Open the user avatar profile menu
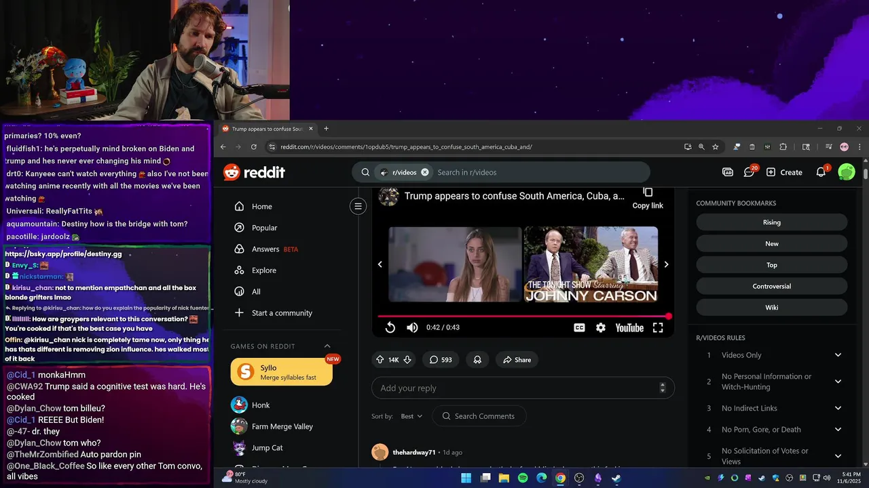 coord(847,172)
